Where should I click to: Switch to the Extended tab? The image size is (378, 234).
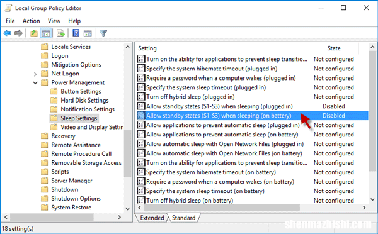(152, 218)
